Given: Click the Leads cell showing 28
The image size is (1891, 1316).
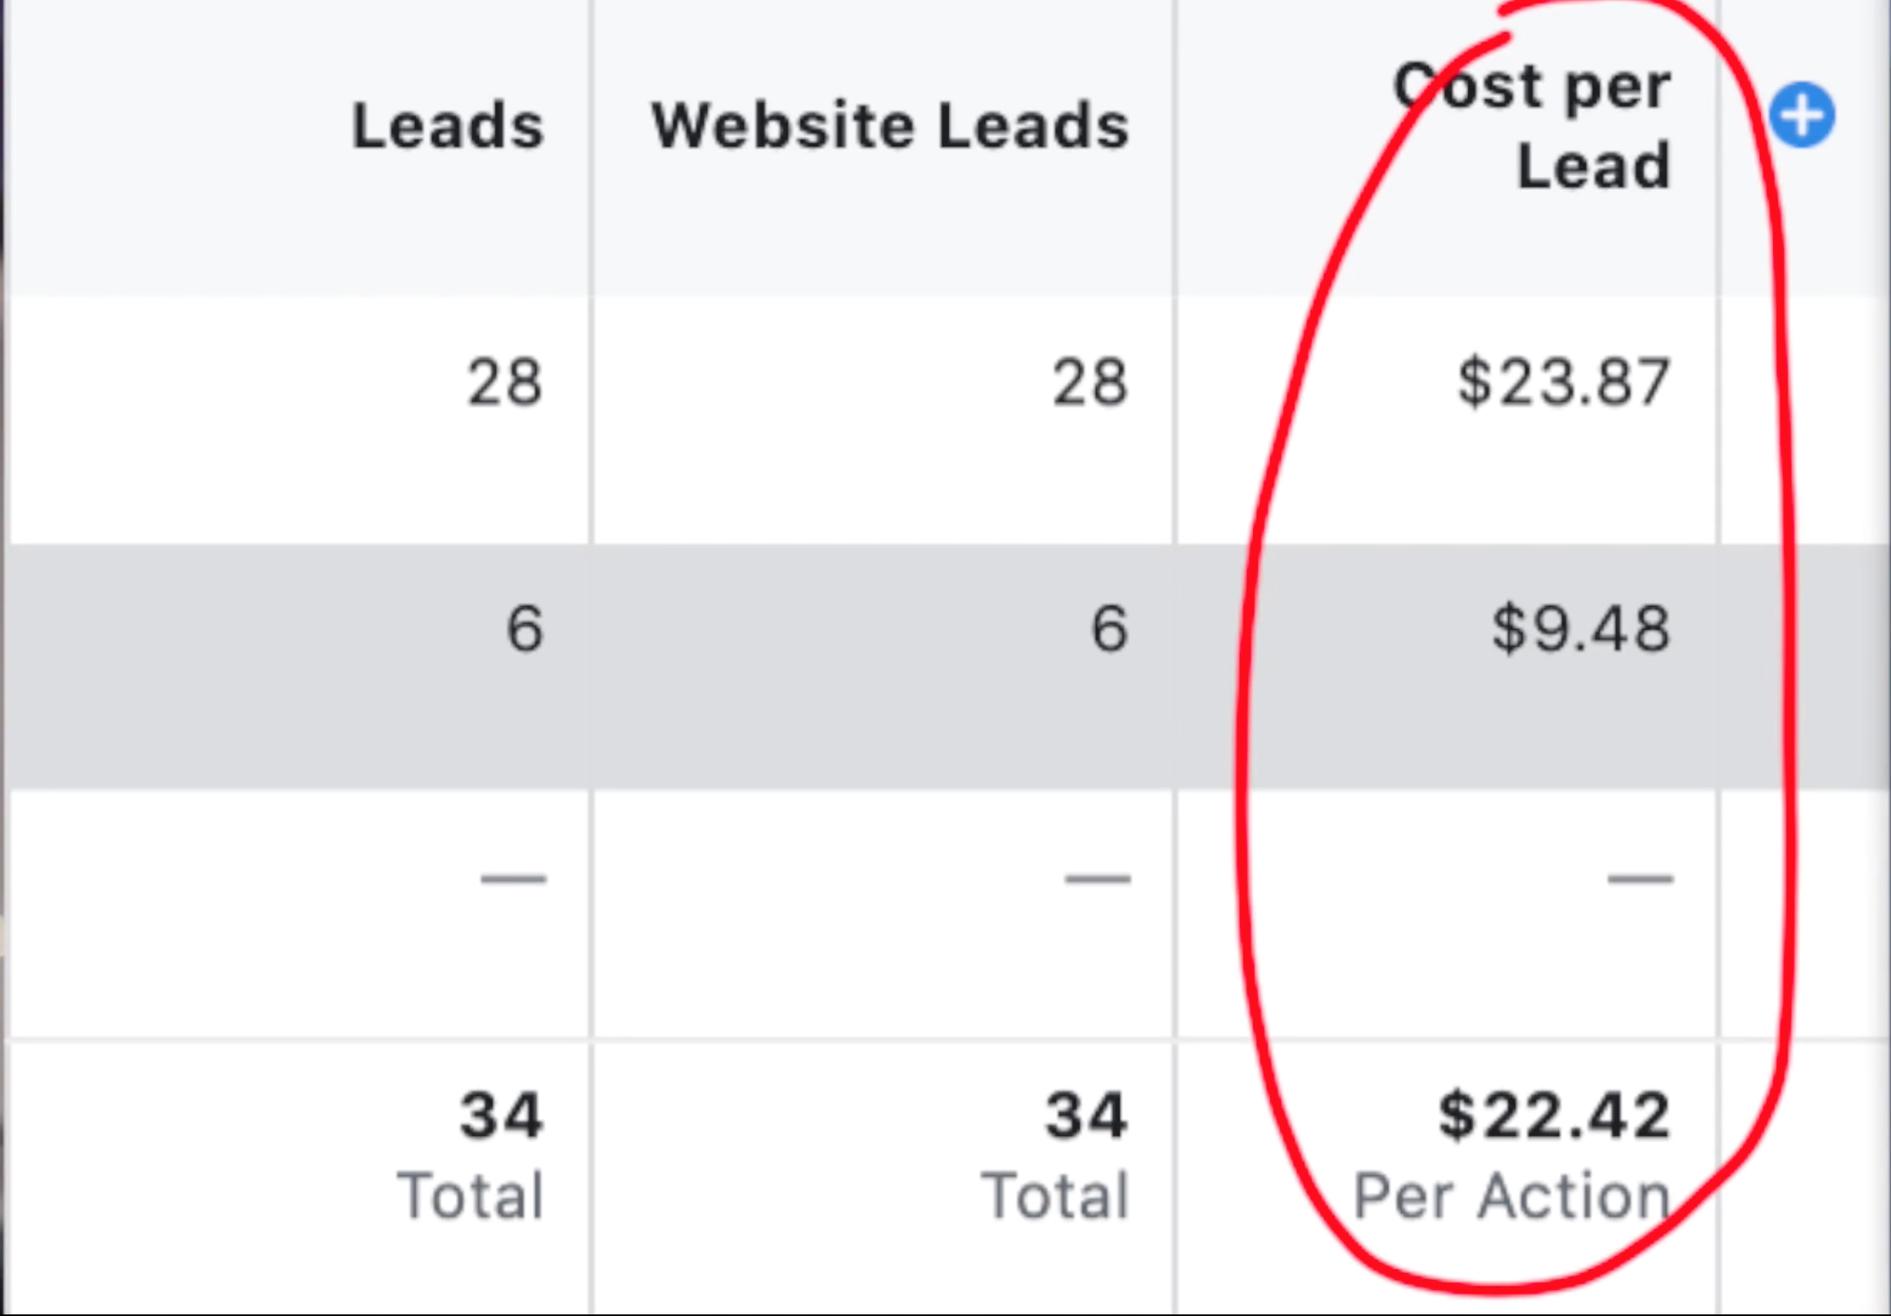Looking at the screenshot, I should (x=504, y=382).
